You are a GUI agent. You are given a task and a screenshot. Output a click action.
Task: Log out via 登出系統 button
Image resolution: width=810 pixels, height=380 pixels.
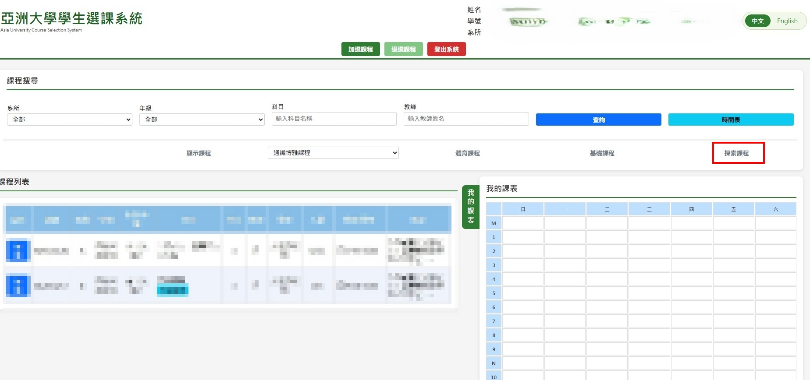pyautogui.click(x=446, y=49)
